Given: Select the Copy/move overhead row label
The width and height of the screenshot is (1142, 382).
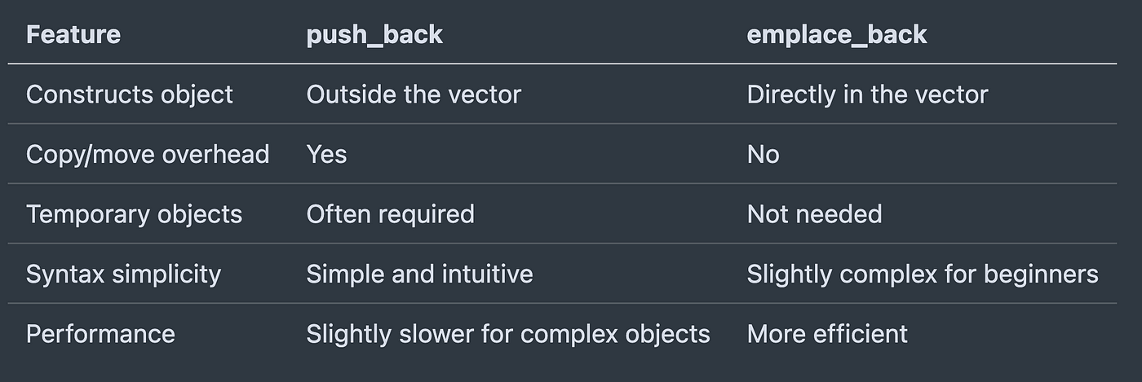Looking at the screenshot, I should point(148,155).
